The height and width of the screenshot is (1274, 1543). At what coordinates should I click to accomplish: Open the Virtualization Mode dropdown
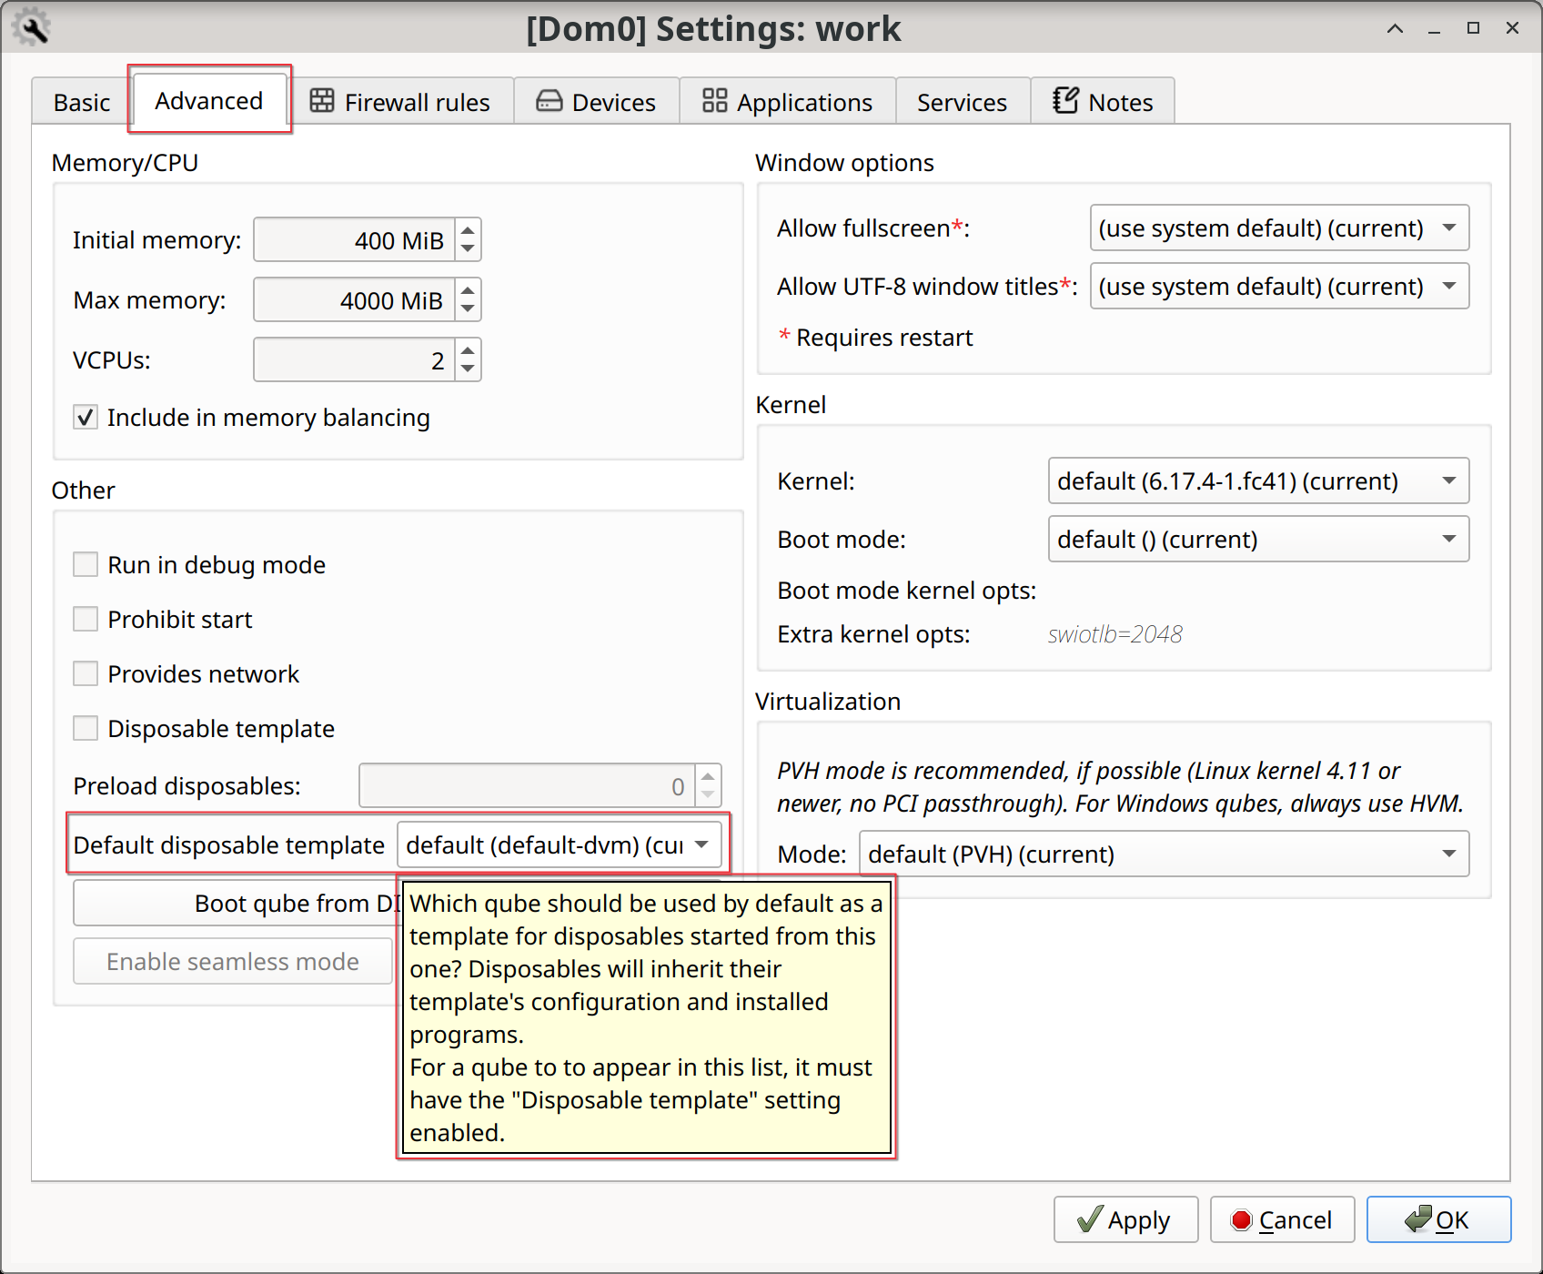click(x=1164, y=854)
